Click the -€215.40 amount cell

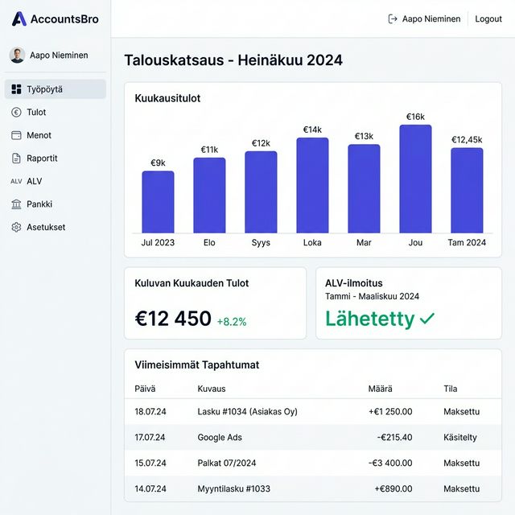tap(394, 437)
